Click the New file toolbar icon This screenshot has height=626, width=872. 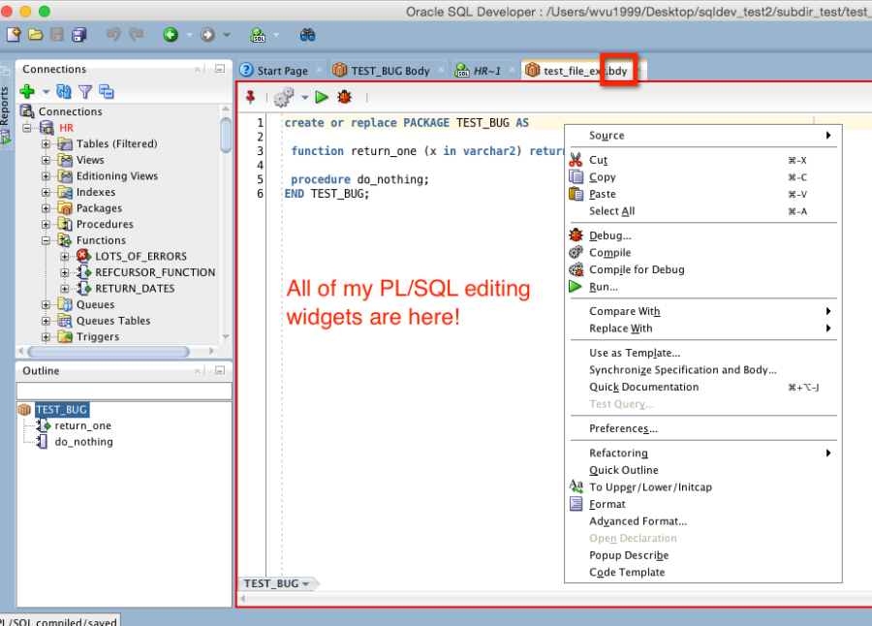click(14, 35)
